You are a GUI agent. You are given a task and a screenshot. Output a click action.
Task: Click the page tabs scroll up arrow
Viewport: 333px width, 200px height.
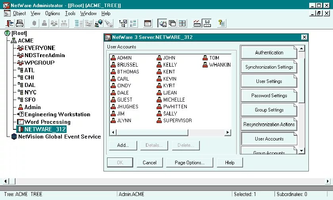click(x=302, y=49)
